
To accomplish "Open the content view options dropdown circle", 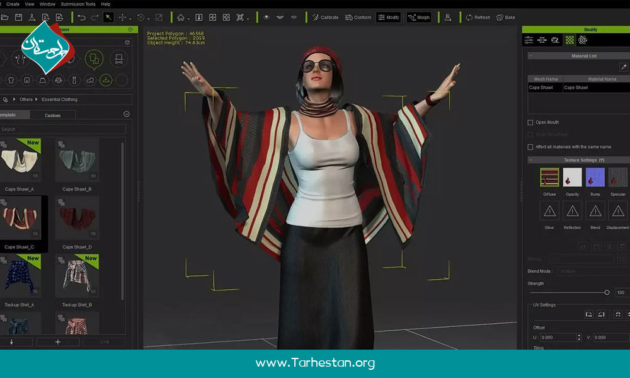I will click(127, 114).
